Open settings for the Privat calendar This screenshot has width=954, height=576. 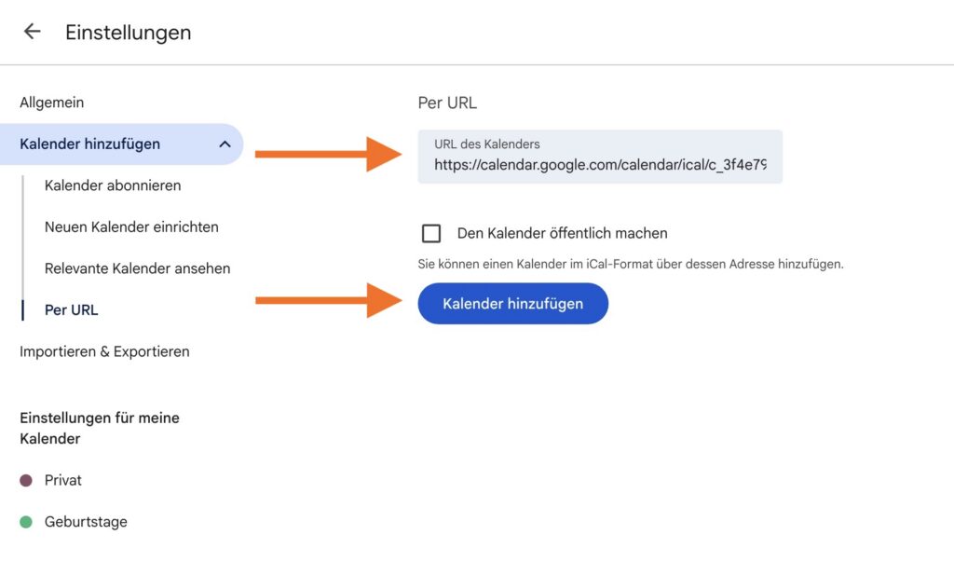[x=63, y=480]
